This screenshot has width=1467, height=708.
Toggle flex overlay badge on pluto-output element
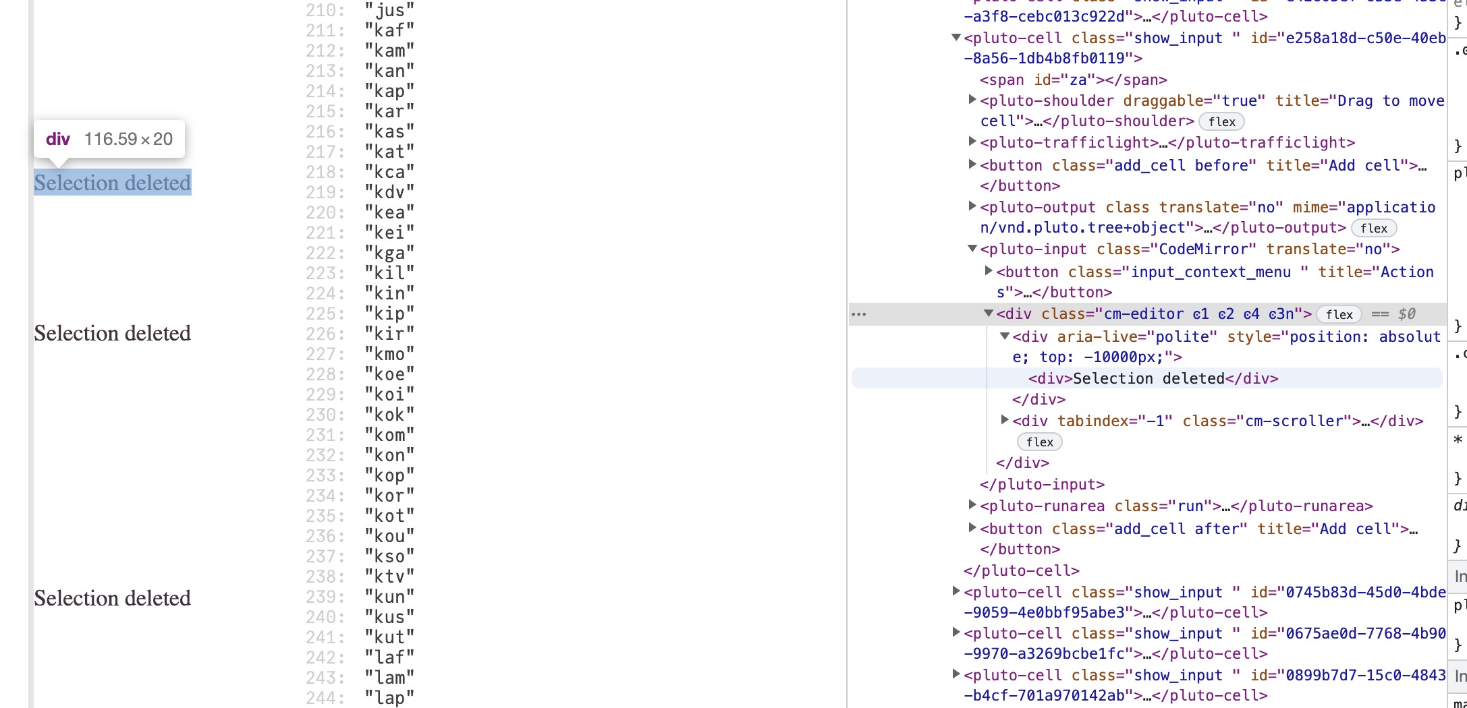pyautogui.click(x=1373, y=228)
